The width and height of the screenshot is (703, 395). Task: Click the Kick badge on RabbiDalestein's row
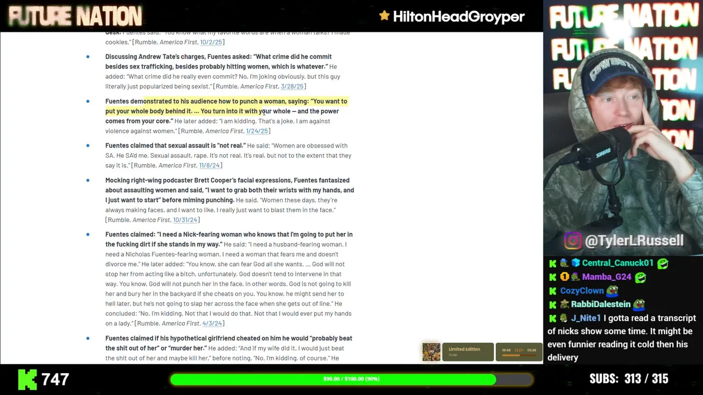[x=553, y=304]
